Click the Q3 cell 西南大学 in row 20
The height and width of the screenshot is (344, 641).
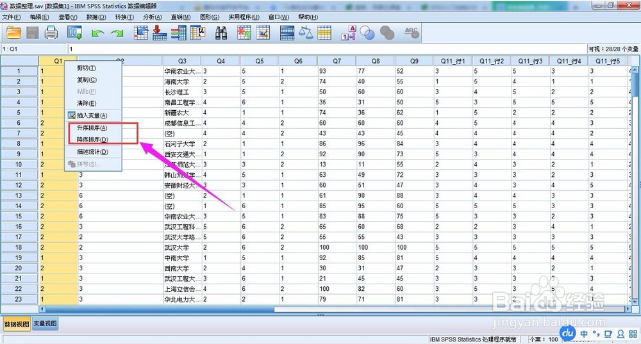182,268
